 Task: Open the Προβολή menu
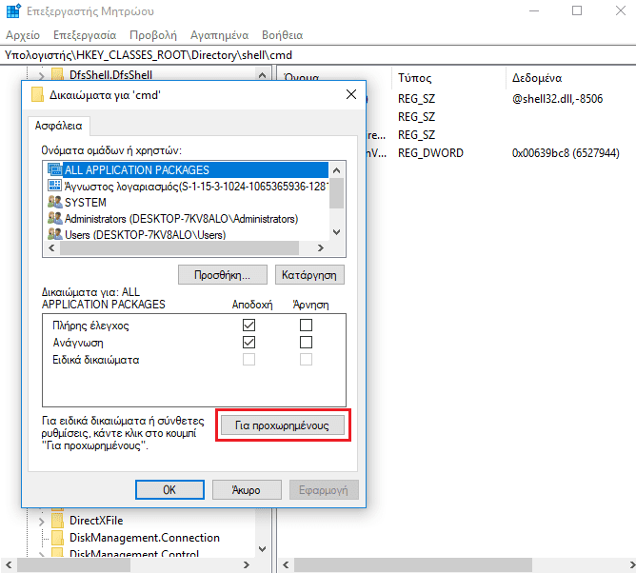pos(153,35)
